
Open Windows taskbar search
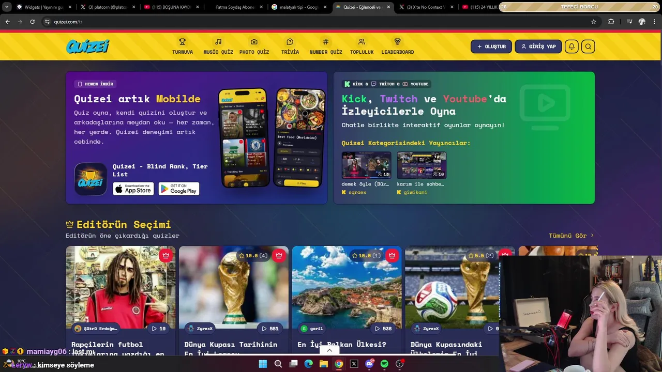(x=278, y=364)
